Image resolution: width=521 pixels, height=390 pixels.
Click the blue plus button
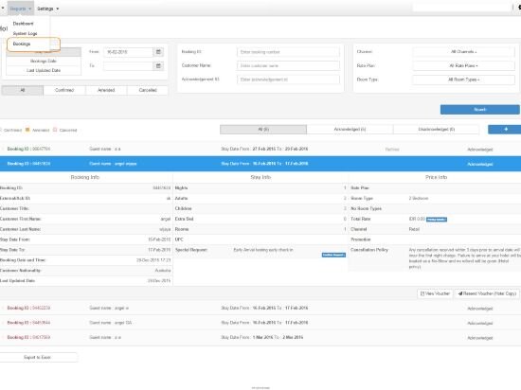point(505,129)
